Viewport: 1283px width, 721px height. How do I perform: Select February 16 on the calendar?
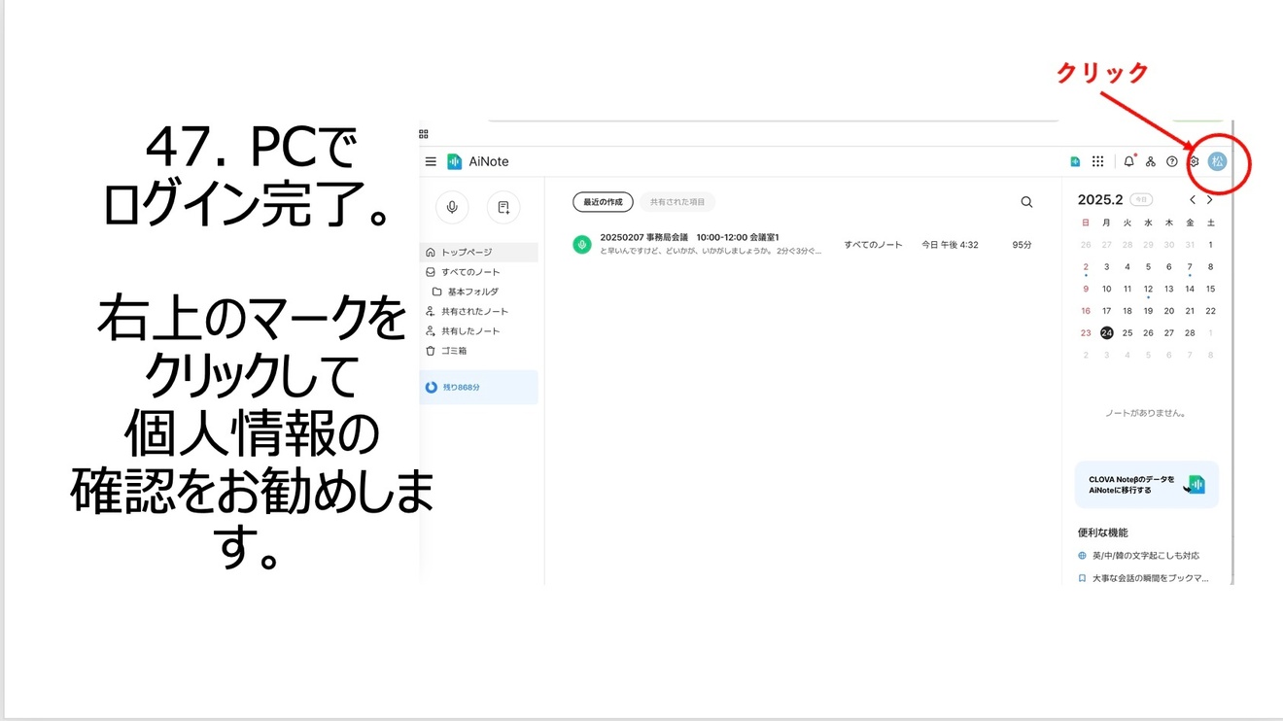coord(1086,311)
